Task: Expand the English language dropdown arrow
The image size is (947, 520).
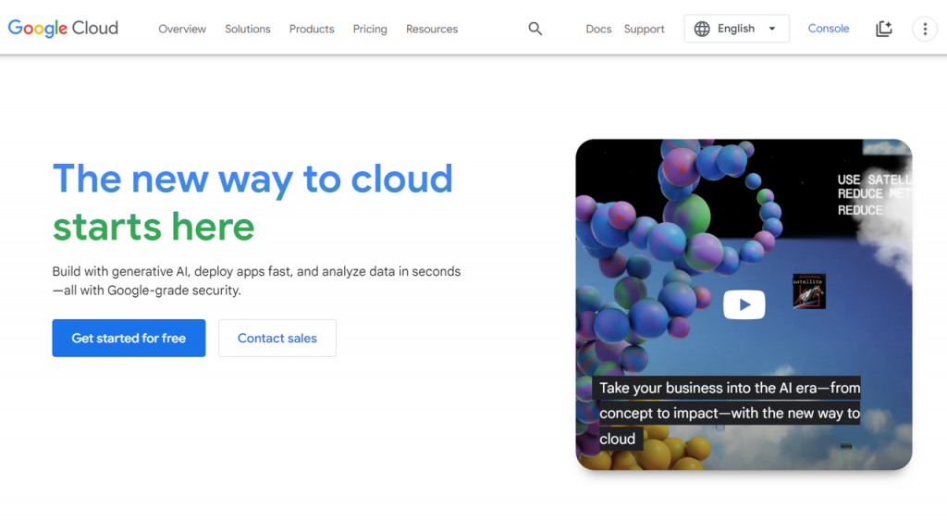Action: point(772,29)
